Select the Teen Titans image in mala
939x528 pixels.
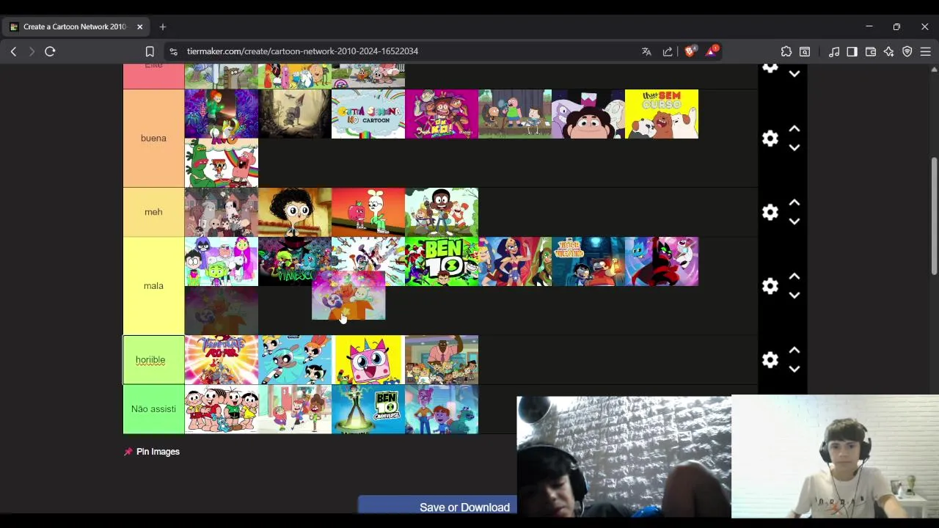(x=222, y=261)
